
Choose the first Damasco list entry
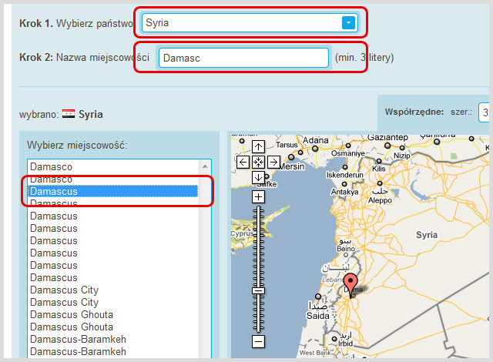[x=112, y=166]
